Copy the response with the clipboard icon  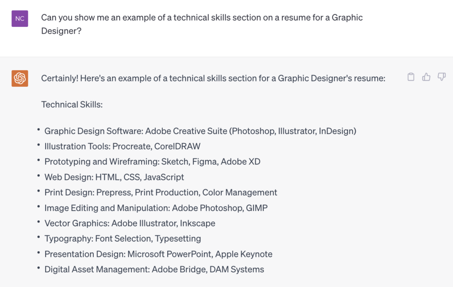point(411,77)
